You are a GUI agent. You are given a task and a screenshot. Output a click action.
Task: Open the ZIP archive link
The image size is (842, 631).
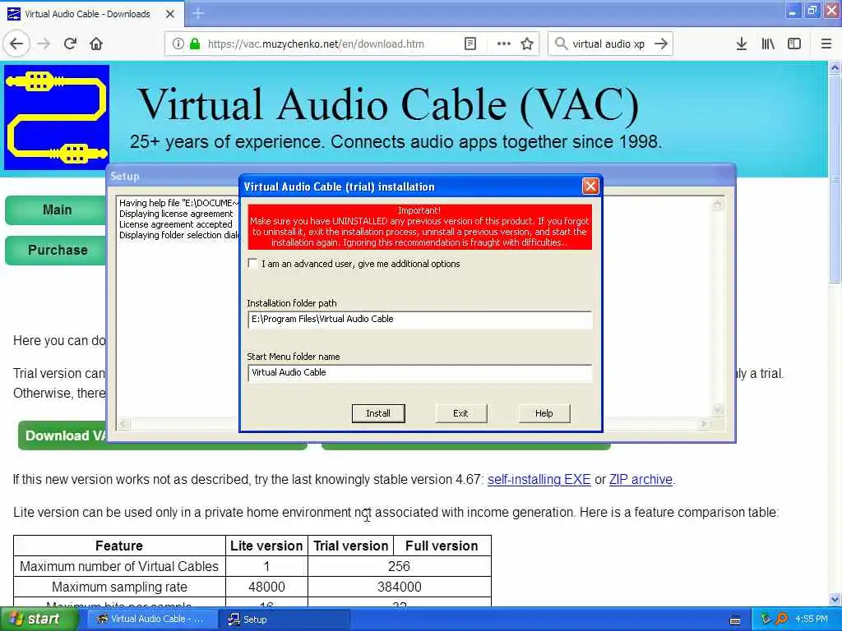coord(641,479)
